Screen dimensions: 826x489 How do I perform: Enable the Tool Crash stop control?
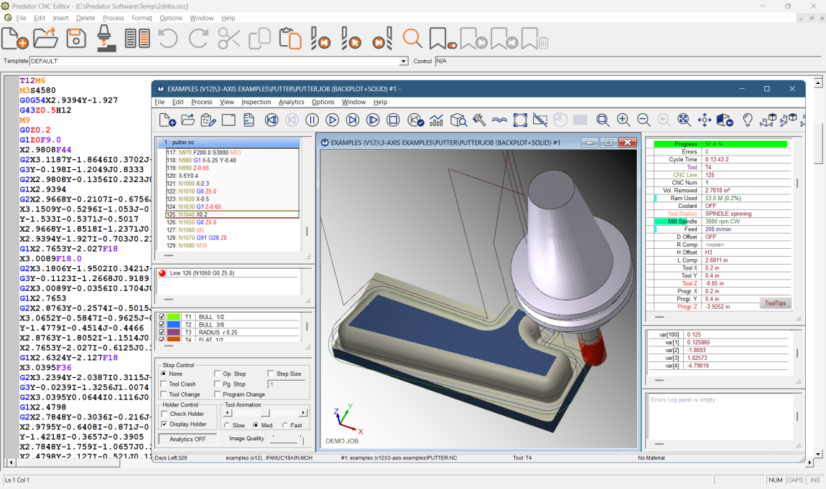click(x=162, y=383)
